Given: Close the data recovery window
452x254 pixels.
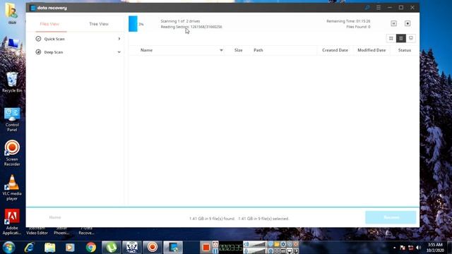Looking at the screenshot, I should coord(412,8).
